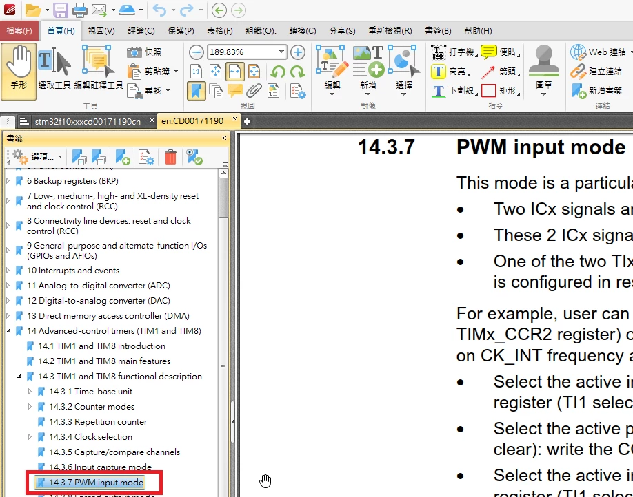Enable the fit visible view mode
Screen dimensions: 633x497
point(254,72)
